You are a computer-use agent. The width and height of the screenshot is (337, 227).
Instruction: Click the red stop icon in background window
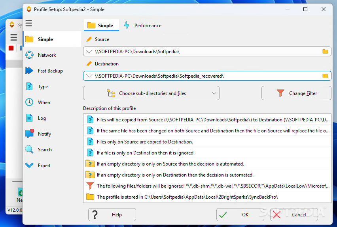(x=11, y=48)
